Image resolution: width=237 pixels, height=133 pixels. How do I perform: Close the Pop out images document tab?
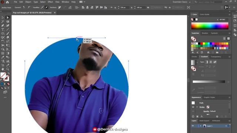pyautogui.click(x=55, y=13)
